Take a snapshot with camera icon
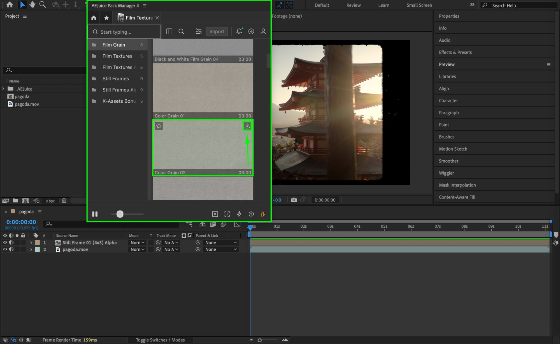Viewport: 560px width, 344px height. coord(294,200)
